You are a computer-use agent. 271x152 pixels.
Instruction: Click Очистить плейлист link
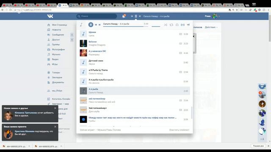(179, 130)
